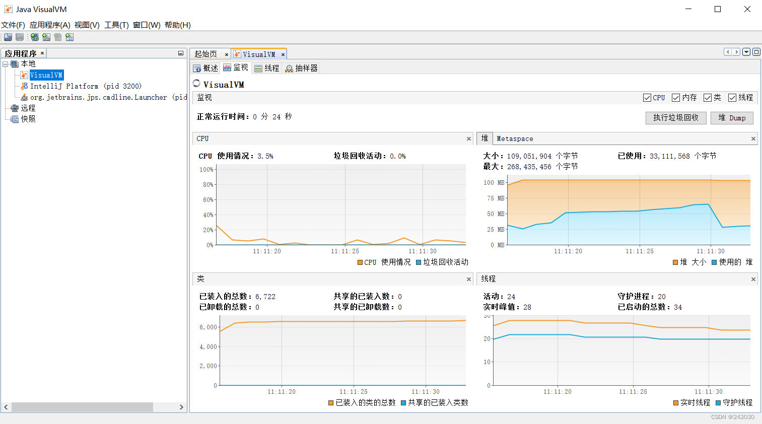This screenshot has height=424, width=762.
Task: Select the 本地 node in applications tree
Action: click(x=28, y=64)
